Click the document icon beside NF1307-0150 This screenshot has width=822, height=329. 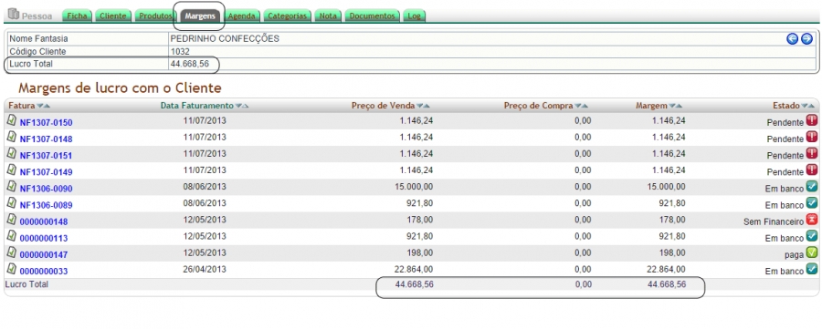12,121
